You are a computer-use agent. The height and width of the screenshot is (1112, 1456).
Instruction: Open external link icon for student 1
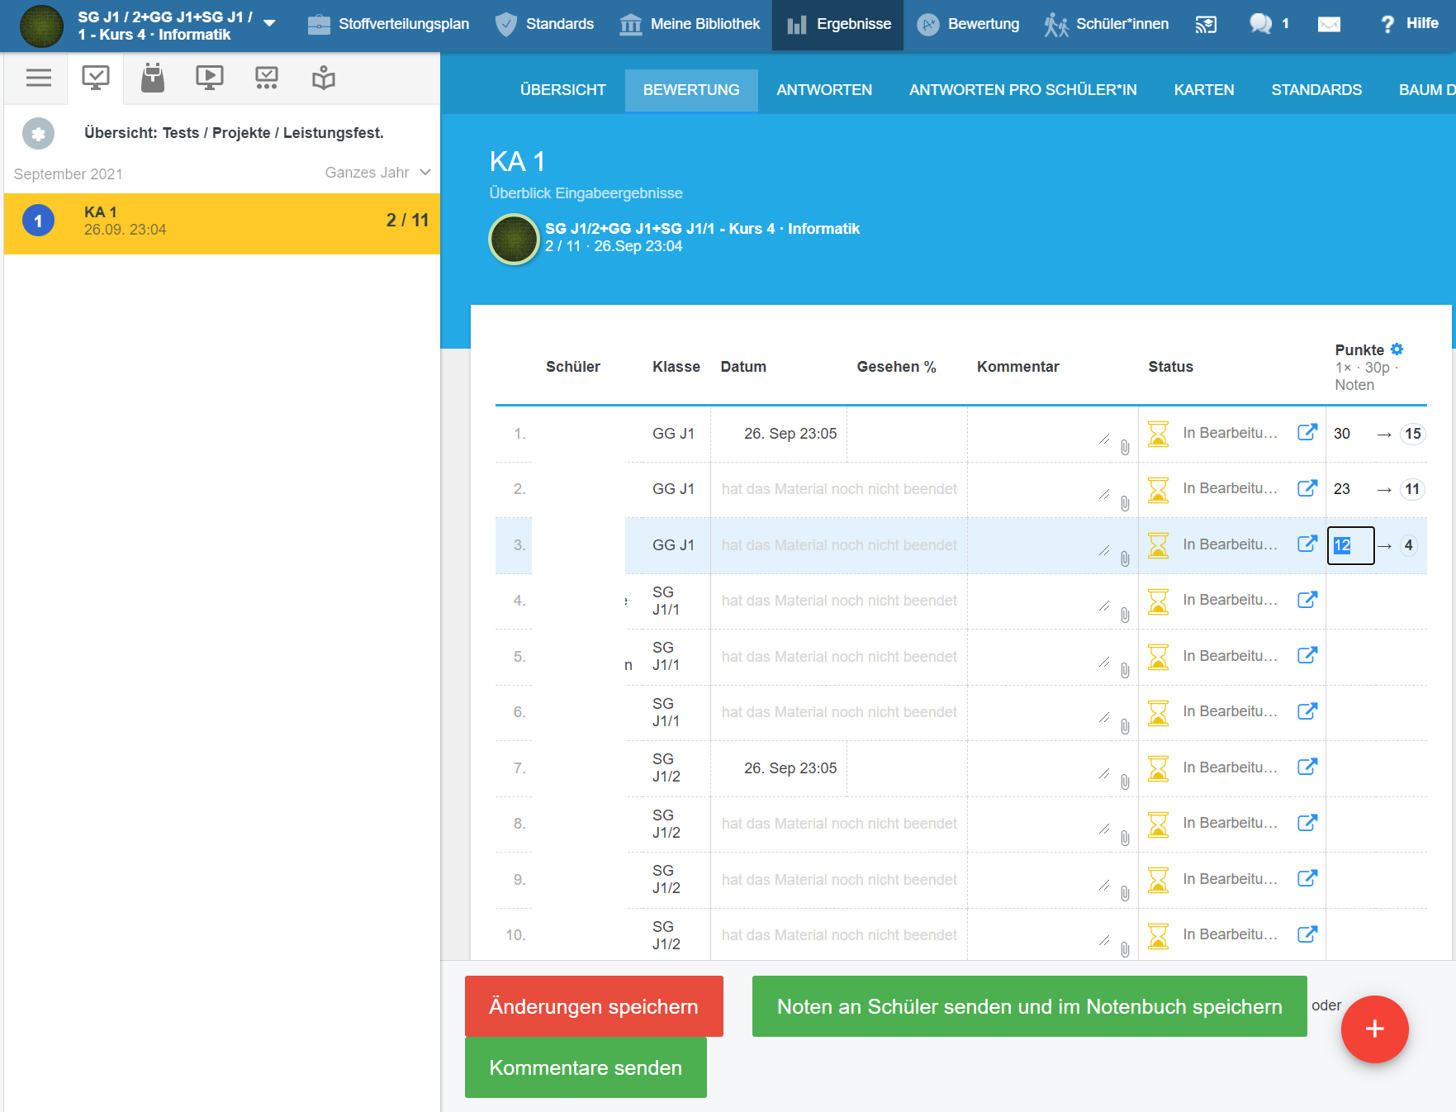pyautogui.click(x=1307, y=432)
